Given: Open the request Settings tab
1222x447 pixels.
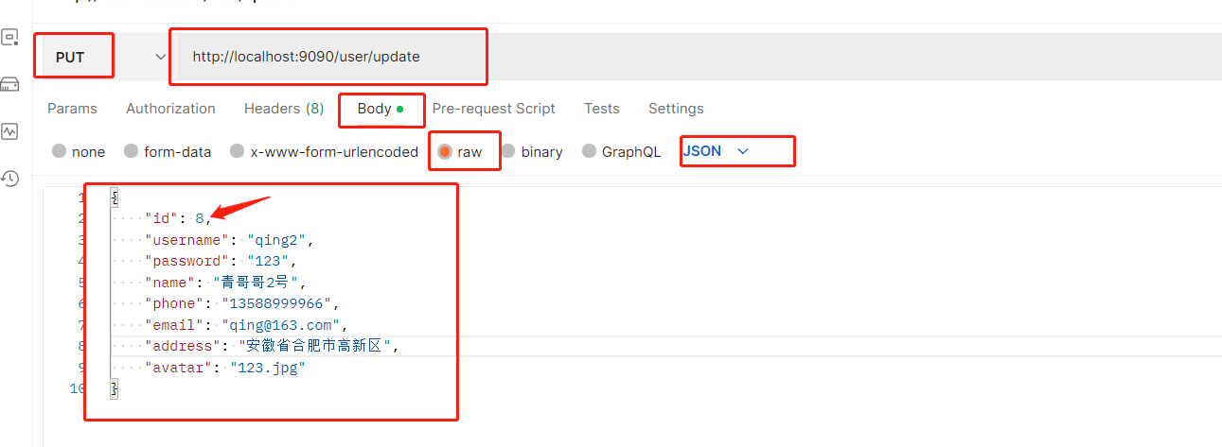Looking at the screenshot, I should tap(676, 109).
